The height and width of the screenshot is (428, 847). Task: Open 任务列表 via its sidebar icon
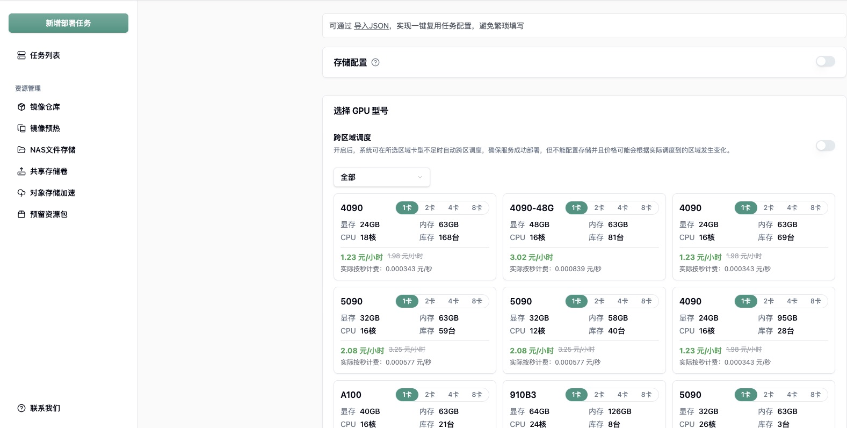coord(21,55)
